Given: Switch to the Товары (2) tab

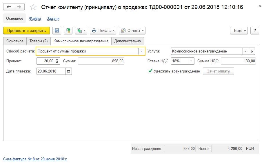Looking at the screenshot, I should pyautogui.click(x=39, y=41).
